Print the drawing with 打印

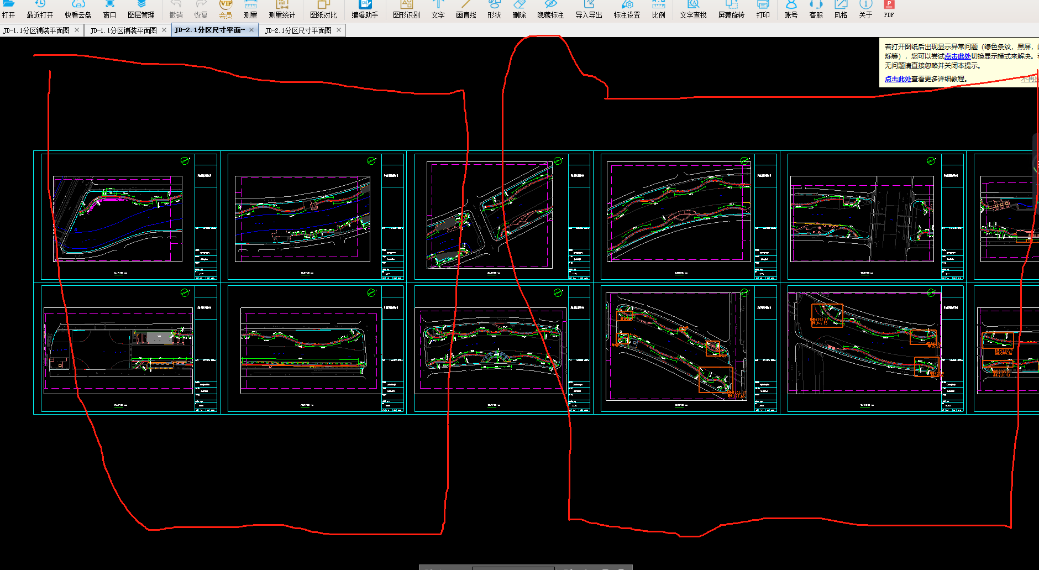[763, 9]
